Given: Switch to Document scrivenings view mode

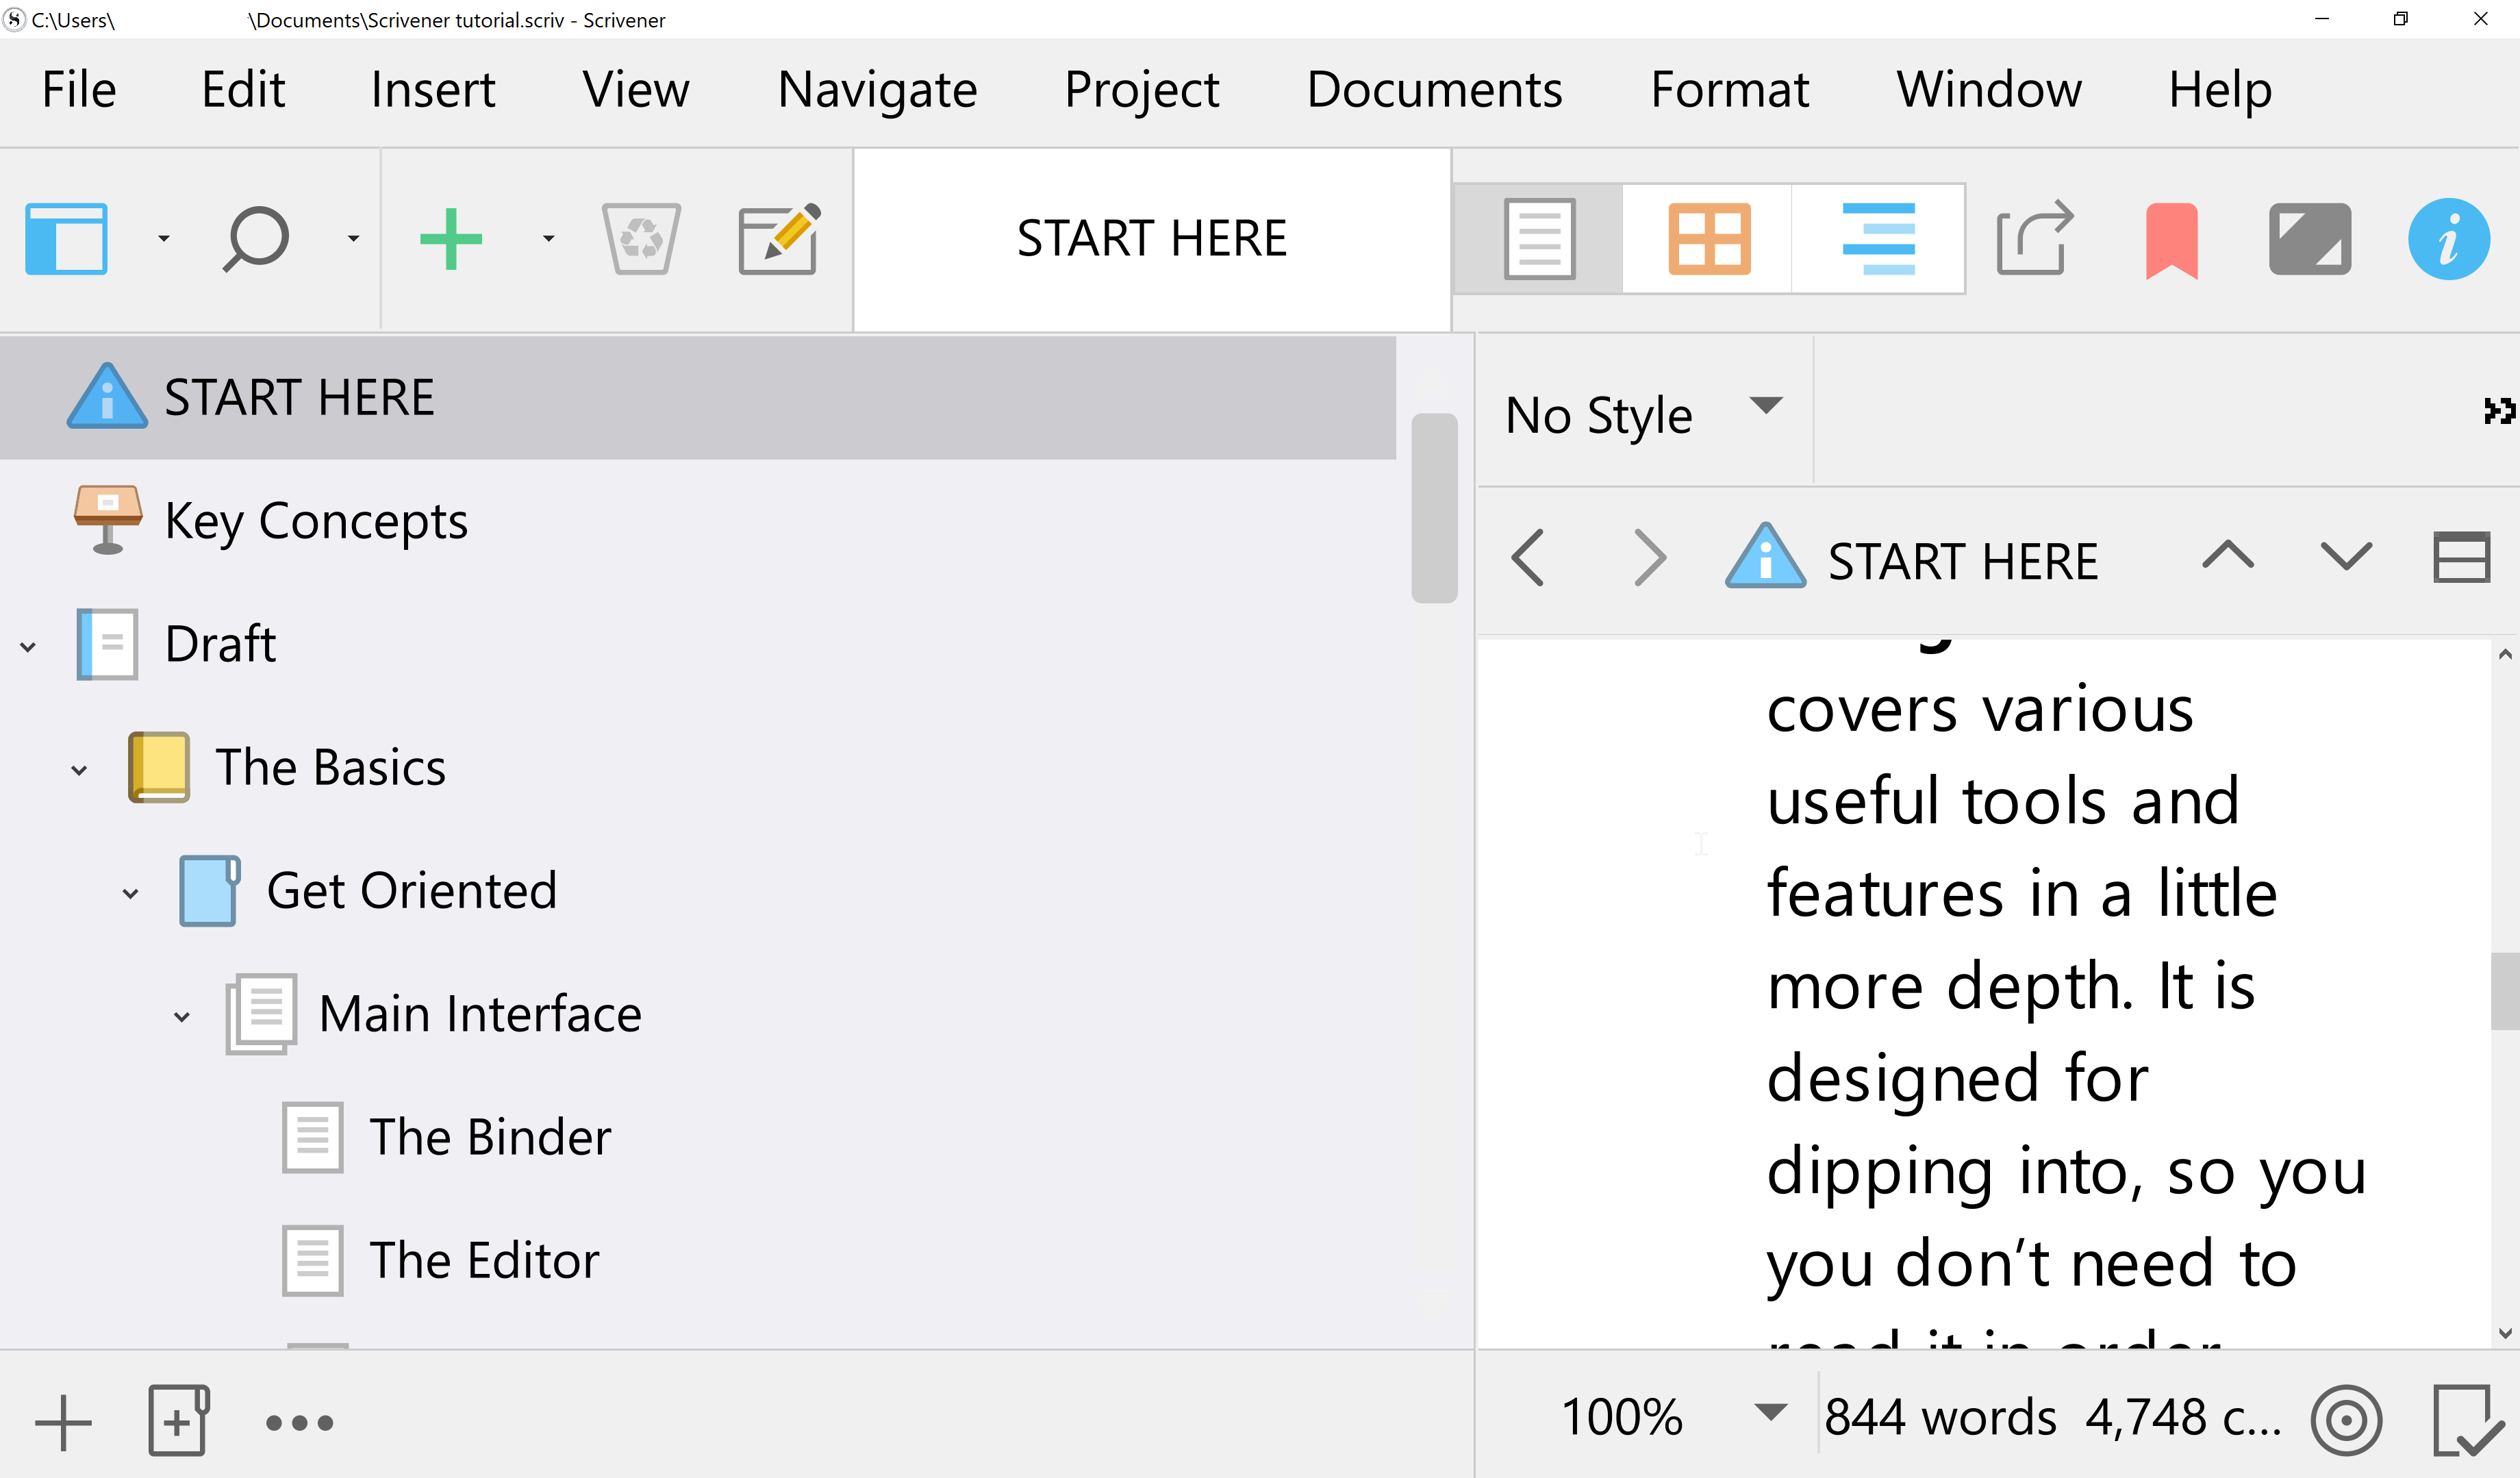Looking at the screenshot, I should pyautogui.click(x=1539, y=238).
